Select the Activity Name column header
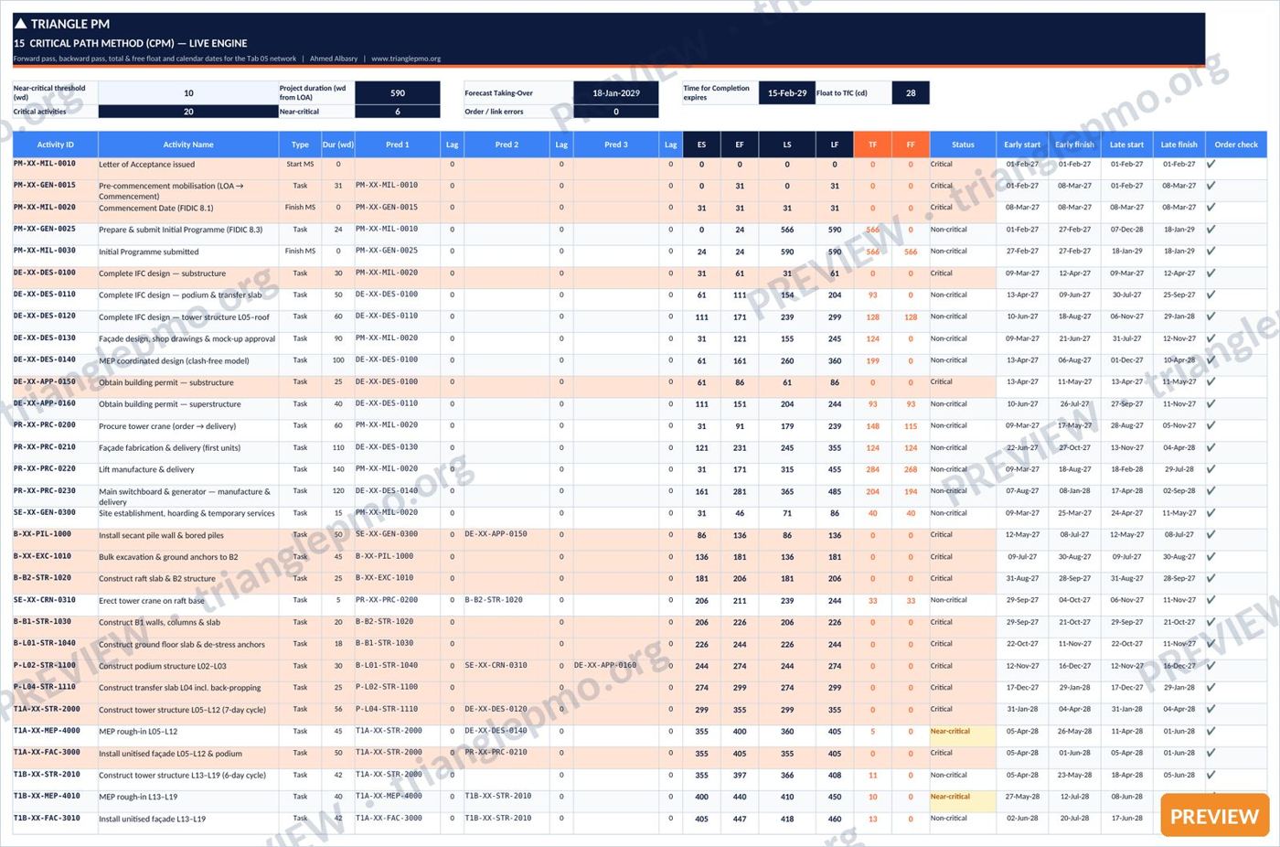Screen dimensions: 1280x847 pyautogui.click(x=188, y=145)
